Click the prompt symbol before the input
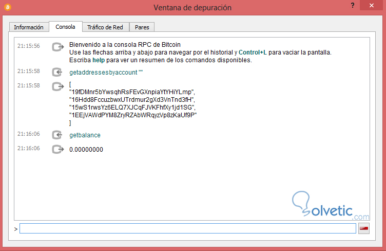This screenshot has width=386, height=251. pyautogui.click(x=16, y=229)
